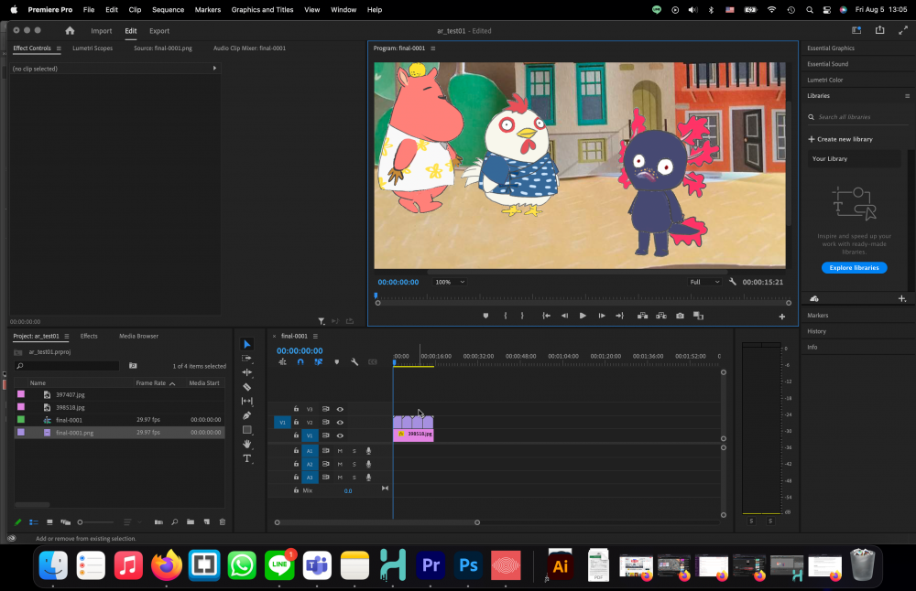The image size is (916, 591).
Task: Select the Pen tool
Action: pos(246,415)
